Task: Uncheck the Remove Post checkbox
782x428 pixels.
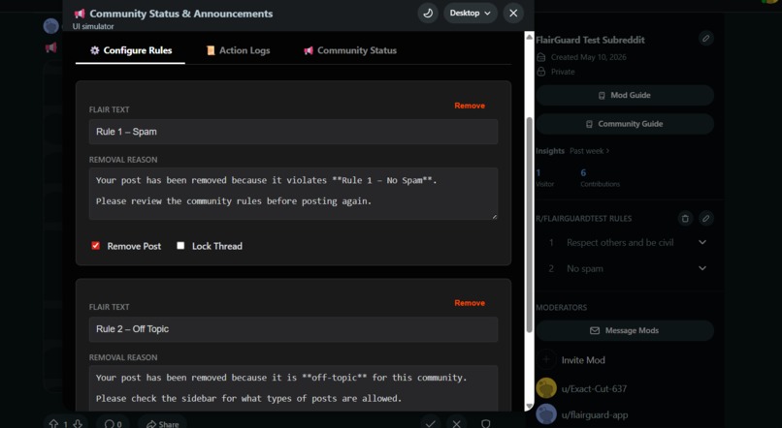Action: point(96,245)
